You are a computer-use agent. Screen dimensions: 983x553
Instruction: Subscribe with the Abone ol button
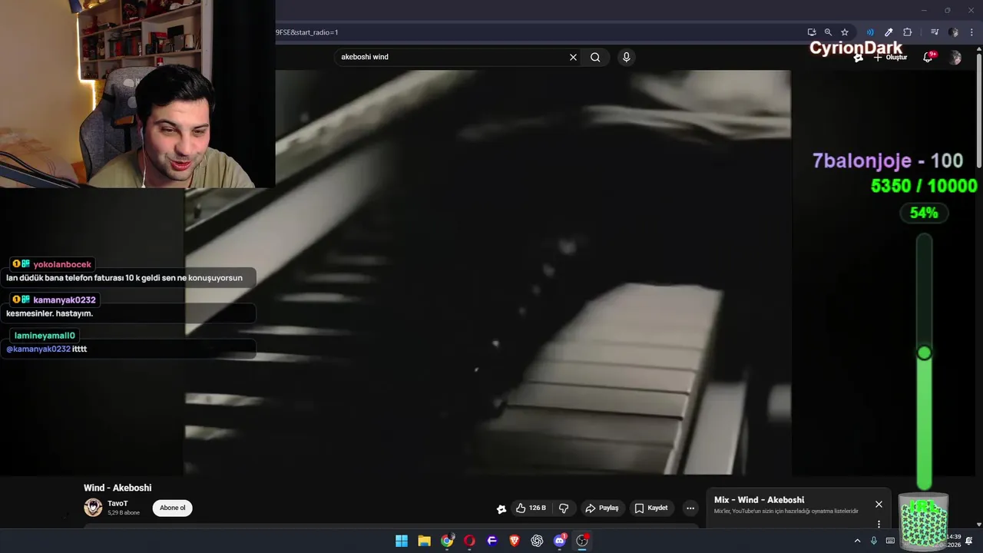point(172,508)
